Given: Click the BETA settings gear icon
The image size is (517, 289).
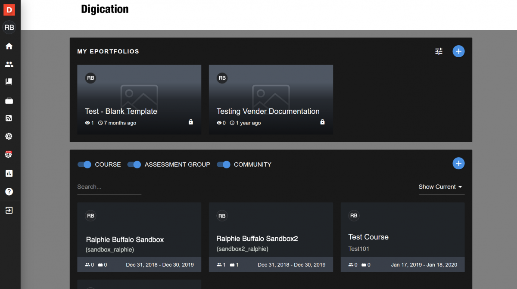Looking at the screenshot, I should tap(9, 154).
